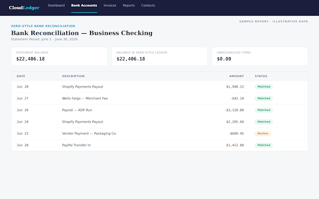Click the $1,940.22 amount
Screen dimensions: 319x199
tap(235, 87)
